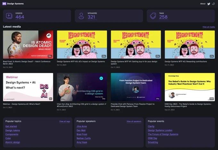218x150 pixels.
Task: Open the Smashing event
Action: pos(153,142)
